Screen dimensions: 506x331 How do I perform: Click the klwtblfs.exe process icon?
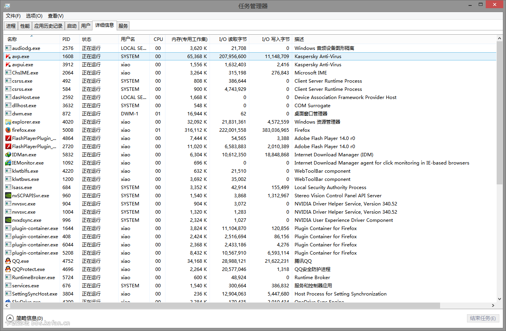coord(8,171)
